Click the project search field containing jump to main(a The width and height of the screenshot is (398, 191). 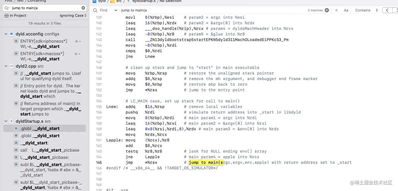(x=45, y=8)
